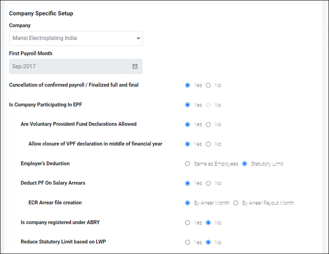Select Yes for Company Participating in EPF
Viewport: 329px width, 254px height.
pyautogui.click(x=188, y=105)
